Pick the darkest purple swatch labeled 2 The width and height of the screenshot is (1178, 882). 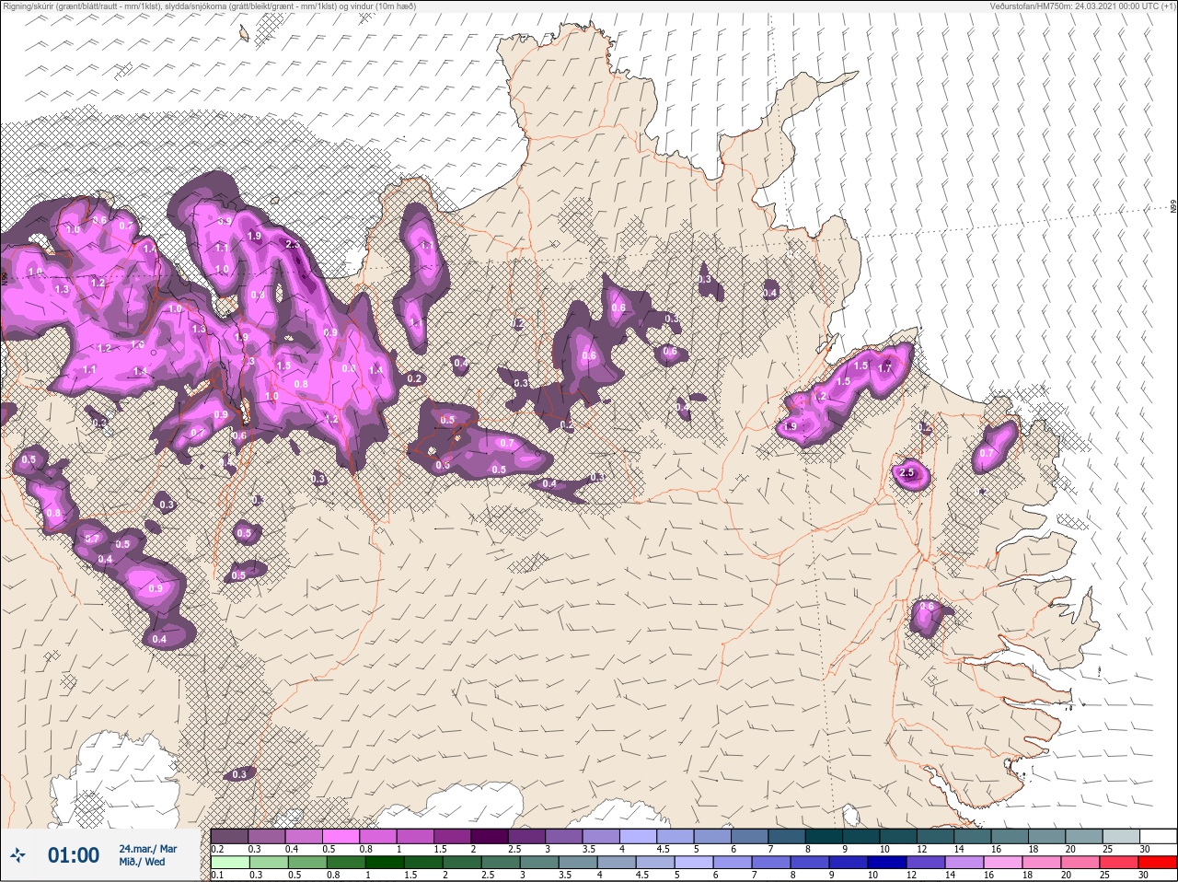pos(490,836)
